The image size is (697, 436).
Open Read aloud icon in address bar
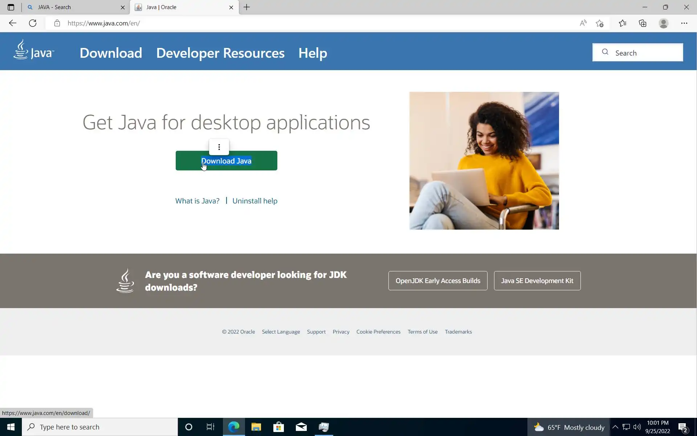click(x=583, y=23)
